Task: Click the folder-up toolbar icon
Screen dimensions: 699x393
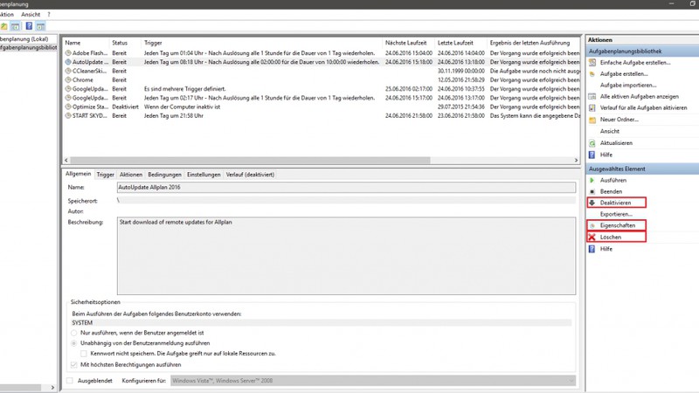Action: 4,26
